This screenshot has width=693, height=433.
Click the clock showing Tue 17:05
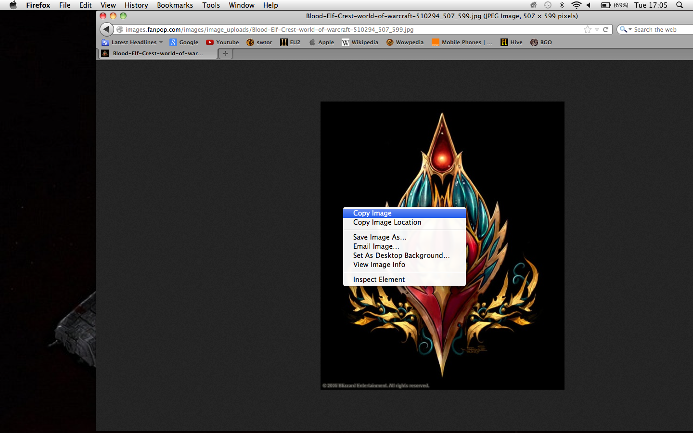point(651,5)
